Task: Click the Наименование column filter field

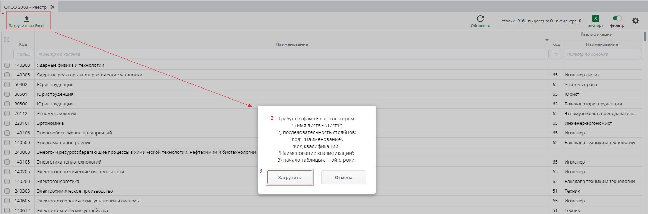Action: click(292, 54)
